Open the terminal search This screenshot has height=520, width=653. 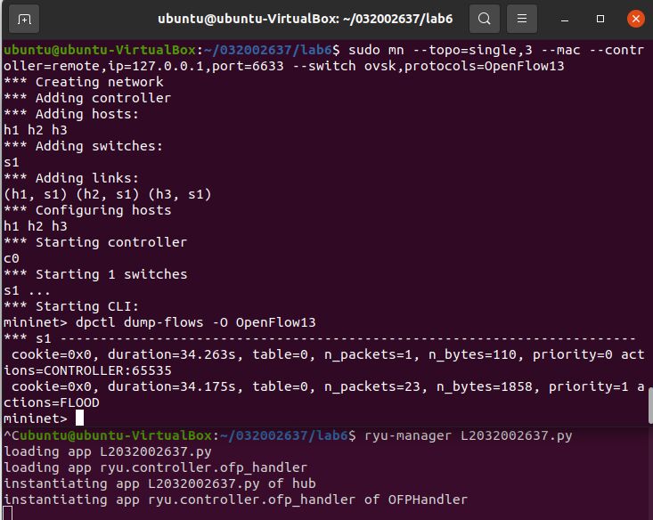click(484, 19)
